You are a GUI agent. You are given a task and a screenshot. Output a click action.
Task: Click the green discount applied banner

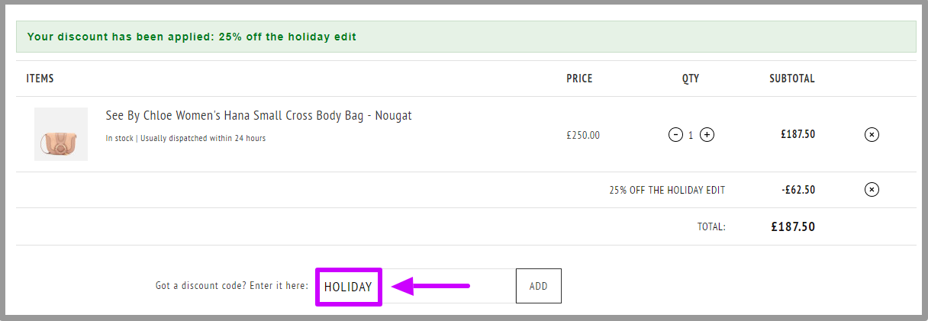466,37
